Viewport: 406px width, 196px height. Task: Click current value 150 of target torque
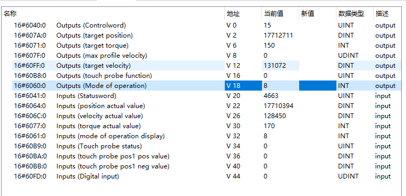(x=269, y=46)
